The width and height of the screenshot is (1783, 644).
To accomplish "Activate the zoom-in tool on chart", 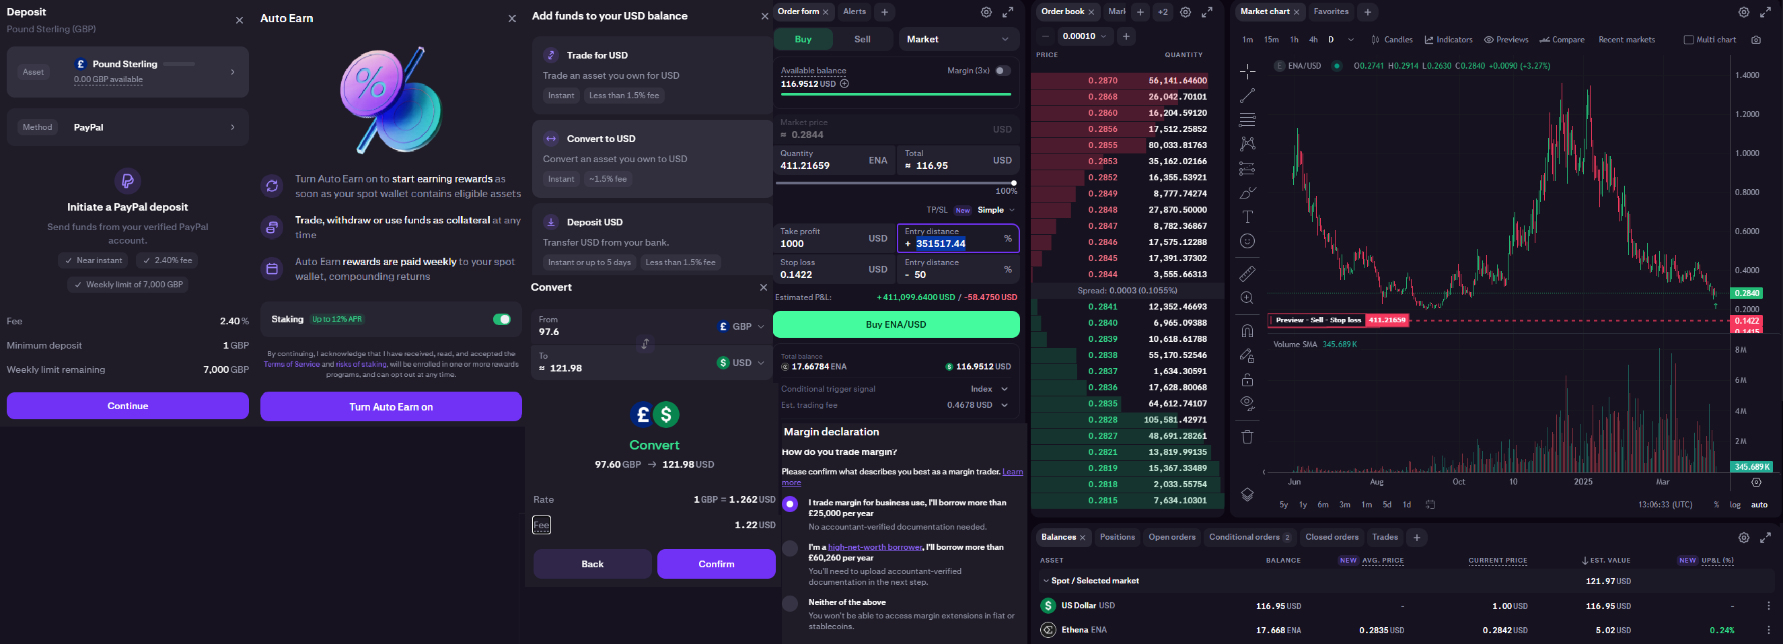I will (1247, 297).
